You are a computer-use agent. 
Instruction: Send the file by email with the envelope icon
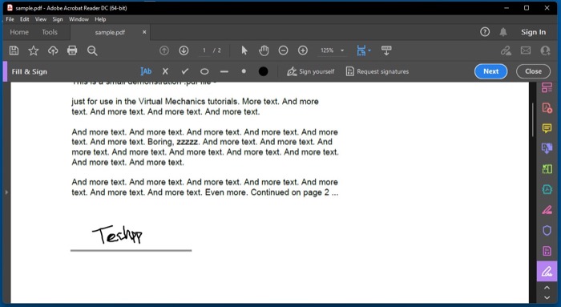(x=526, y=50)
